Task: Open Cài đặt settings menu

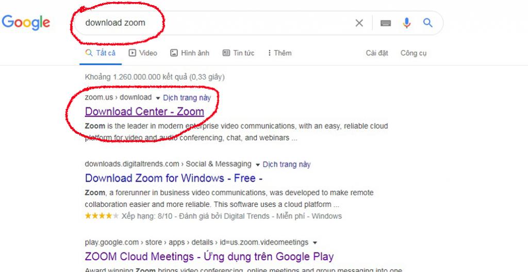Action: (377, 53)
